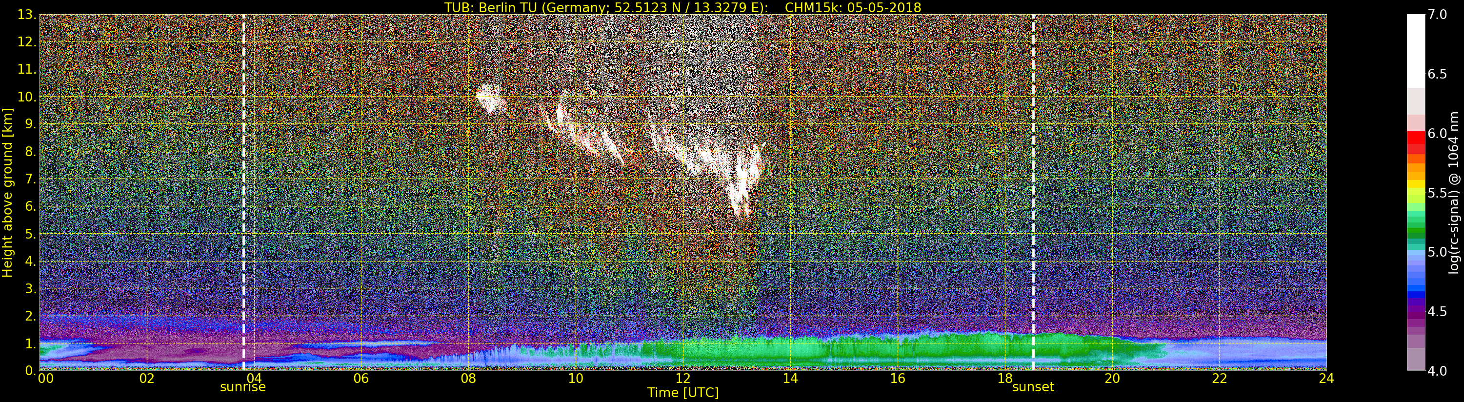This screenshot has height=402, width=1464.
Task: Click the height tick label '12.'
Action: tap(27, 41)
